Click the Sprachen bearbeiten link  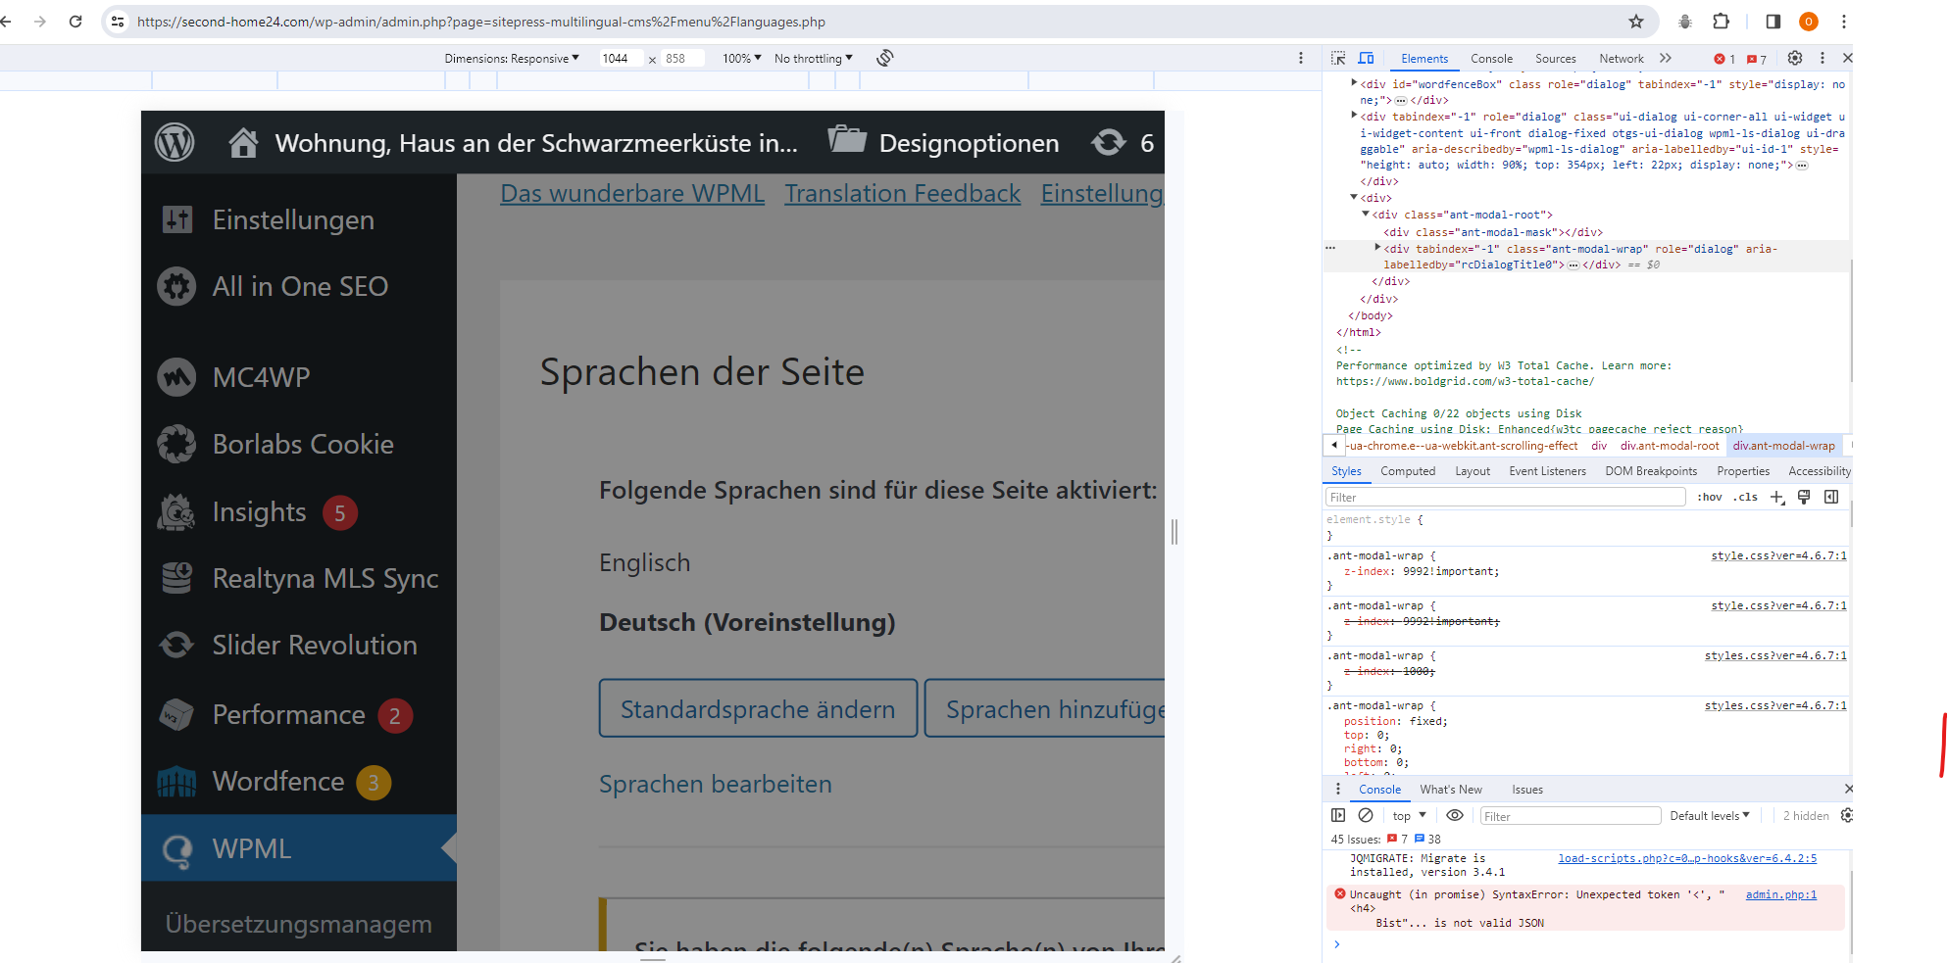(716, 784)
